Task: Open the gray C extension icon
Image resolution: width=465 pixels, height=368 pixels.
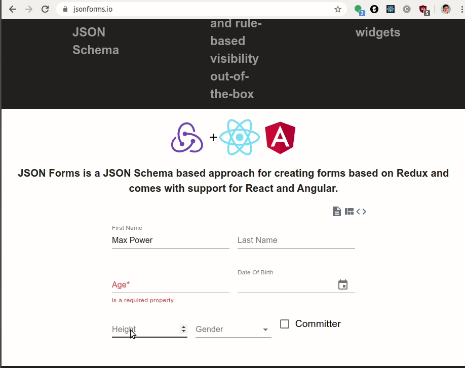Action: tap(407, 10)
